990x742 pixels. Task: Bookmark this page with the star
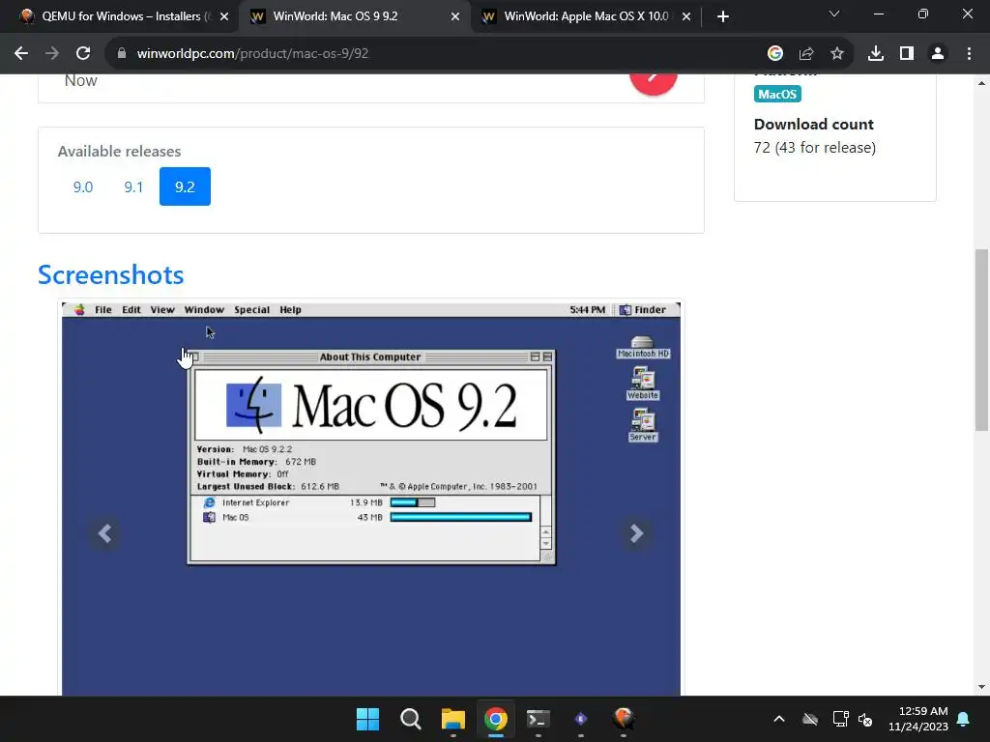click(x=837, y=54)
